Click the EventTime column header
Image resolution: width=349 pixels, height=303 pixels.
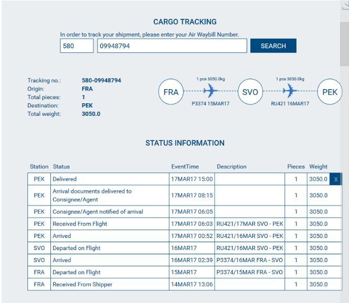click(x=185, y=167)
